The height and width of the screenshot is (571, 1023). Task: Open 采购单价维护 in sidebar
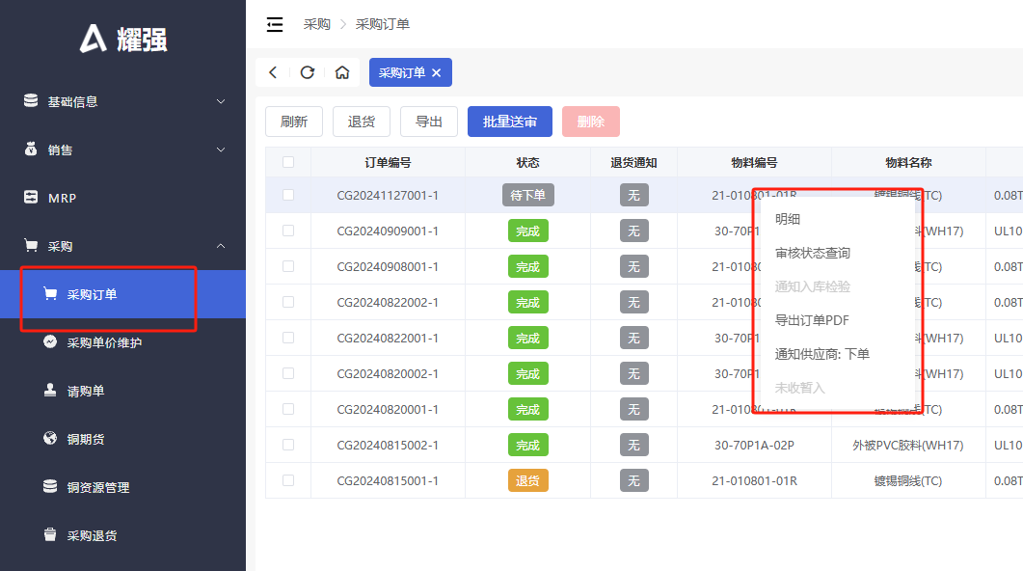tap(122, 342)
